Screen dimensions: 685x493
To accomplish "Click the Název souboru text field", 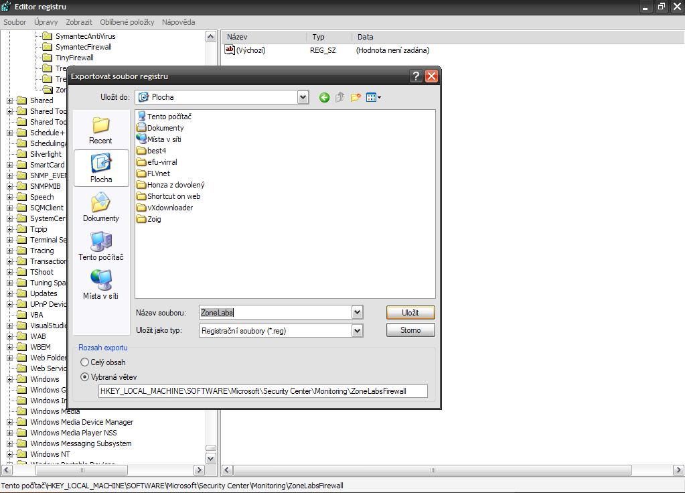I will coord(275,312).
